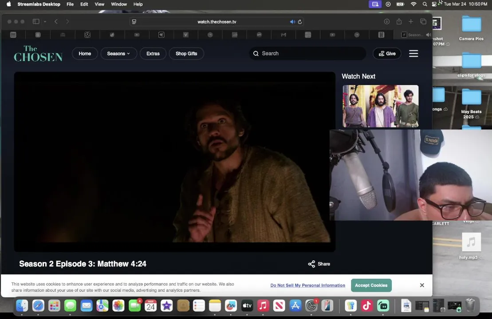Expand the Seasons dropdown

coord(118,54)
